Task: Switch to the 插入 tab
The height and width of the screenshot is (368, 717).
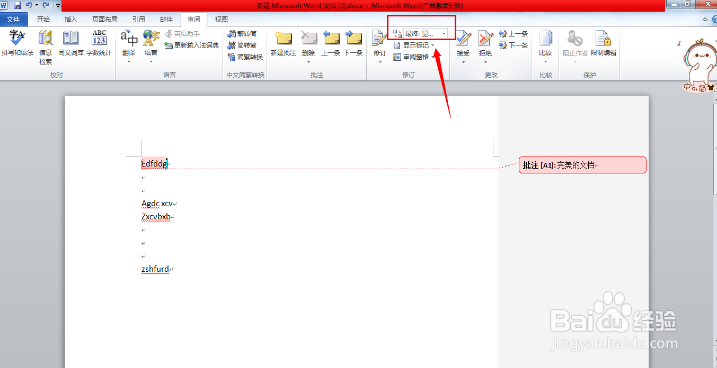Action: (x=70, y=20)
